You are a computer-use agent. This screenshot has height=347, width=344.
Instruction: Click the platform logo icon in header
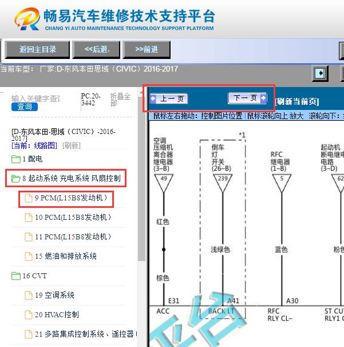(x=27, y=19)
